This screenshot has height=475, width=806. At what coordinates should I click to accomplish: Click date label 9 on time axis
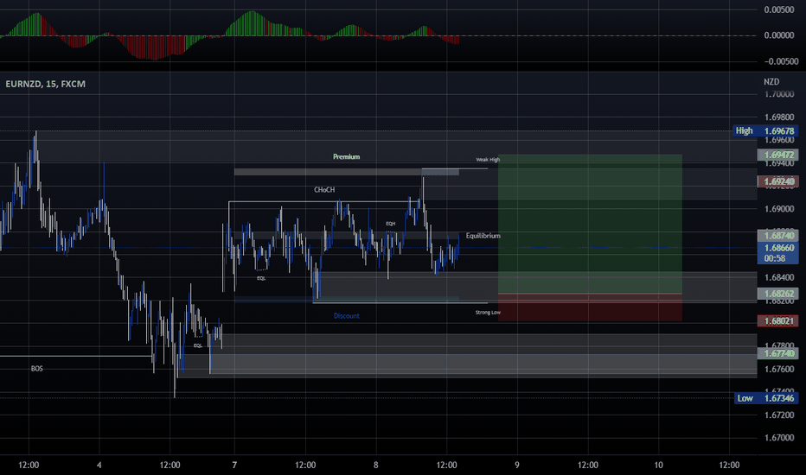coord(517,465)
